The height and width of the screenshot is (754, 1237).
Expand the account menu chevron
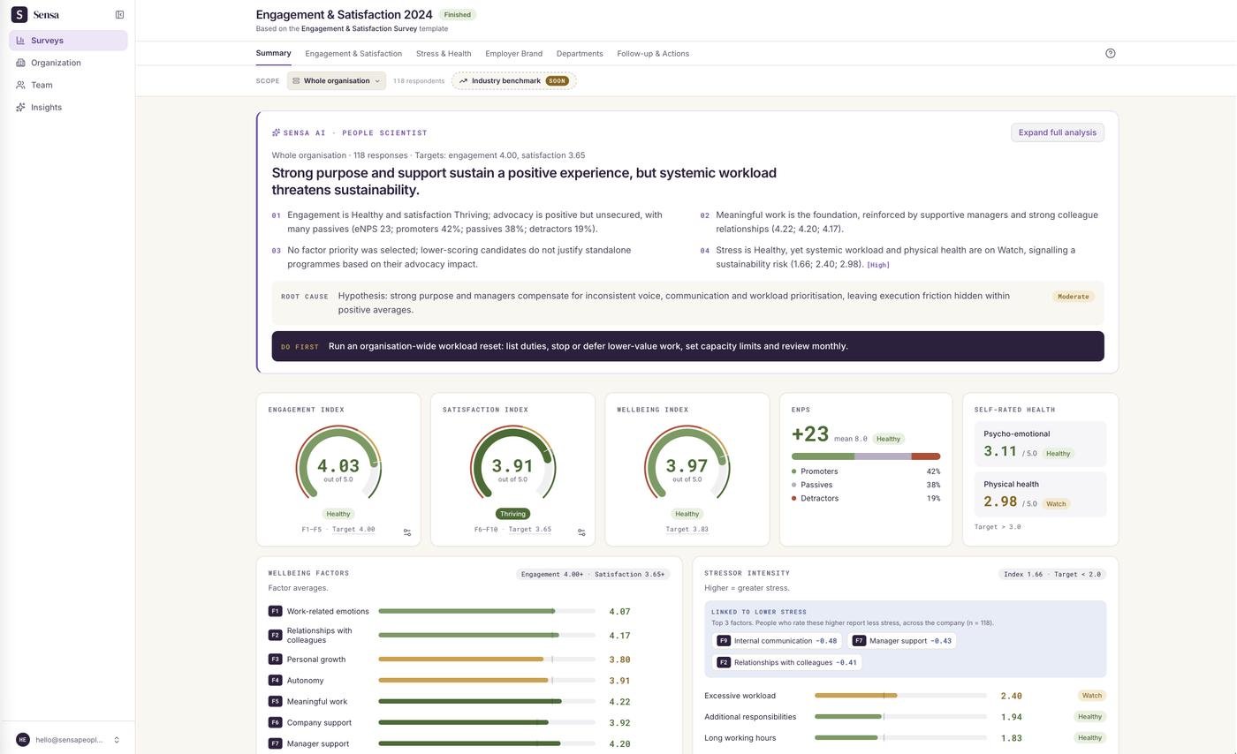tap(117, 740)
